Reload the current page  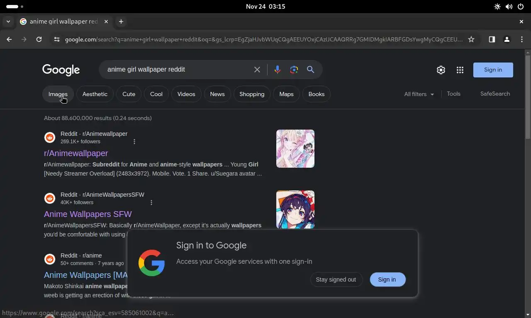39,39
